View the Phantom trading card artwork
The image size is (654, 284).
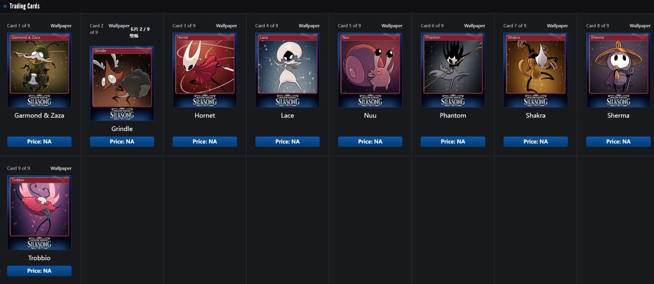453,70
